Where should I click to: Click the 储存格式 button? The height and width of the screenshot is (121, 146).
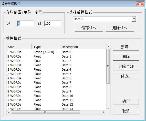89,28
